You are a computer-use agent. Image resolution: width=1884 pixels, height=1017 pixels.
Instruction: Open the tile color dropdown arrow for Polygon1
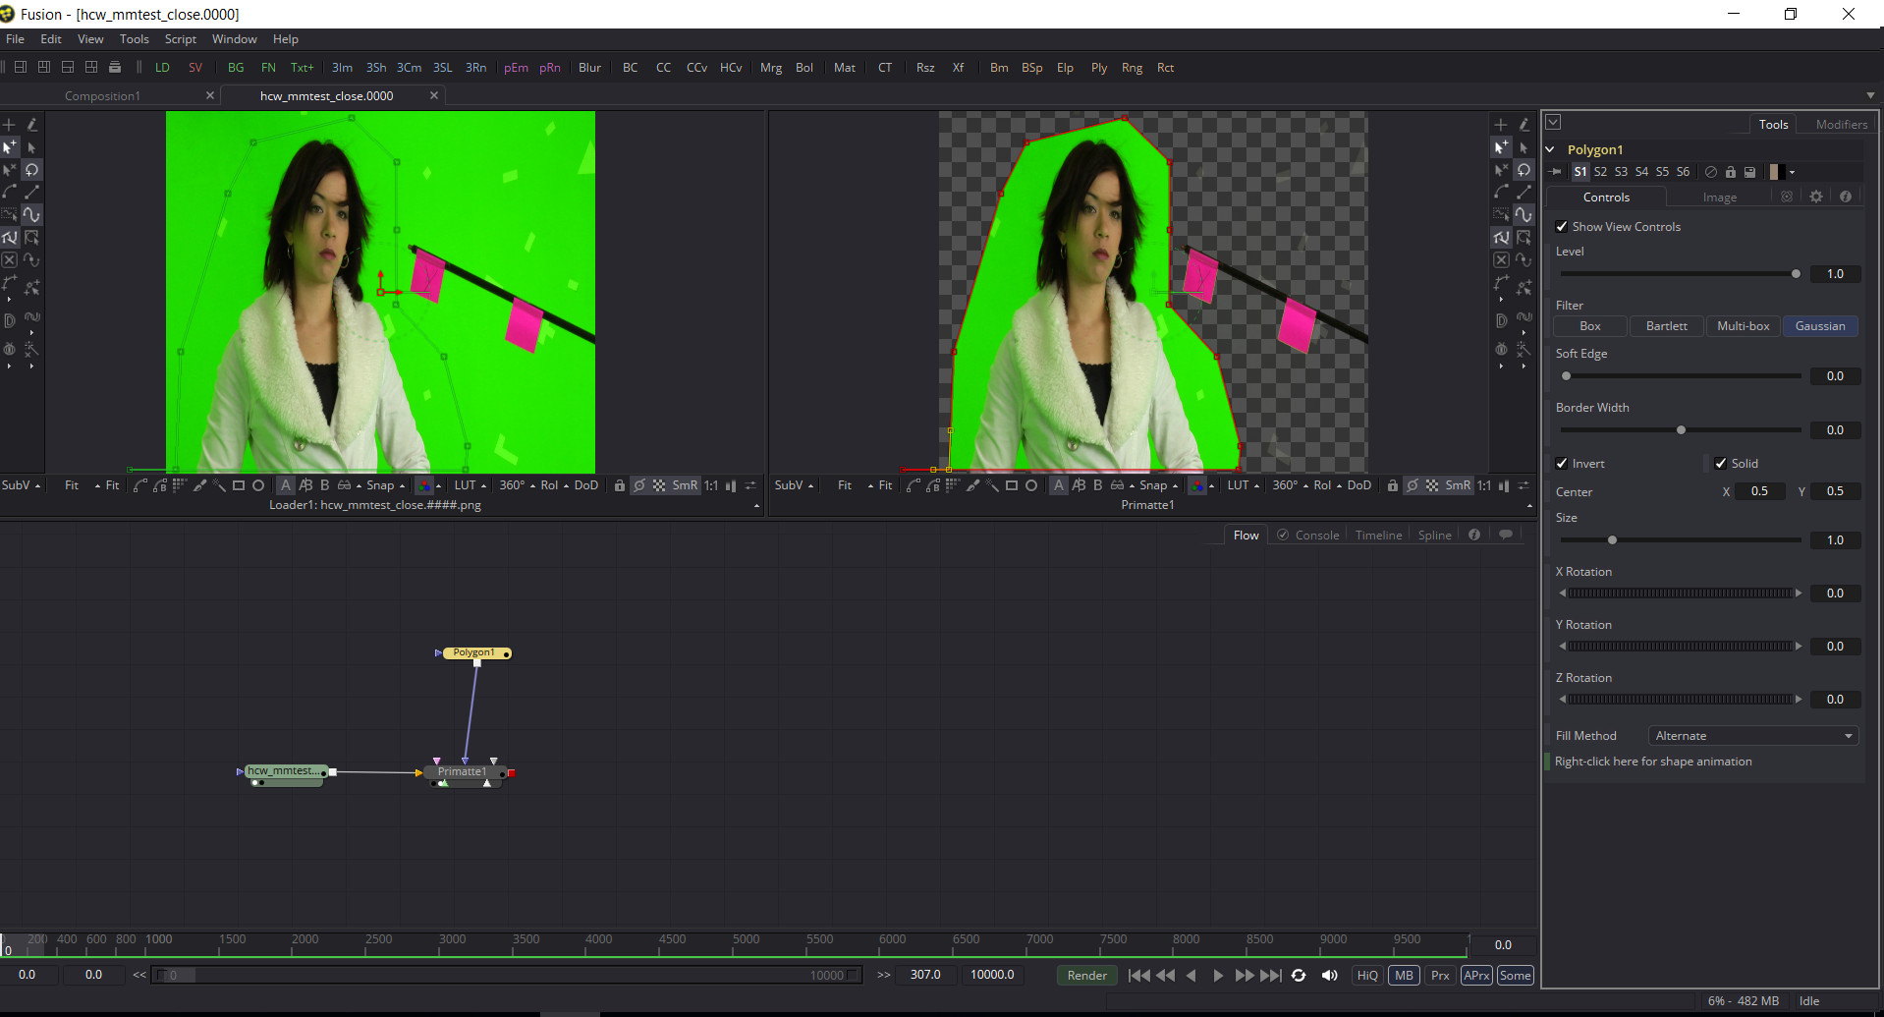click(1792, 172)
